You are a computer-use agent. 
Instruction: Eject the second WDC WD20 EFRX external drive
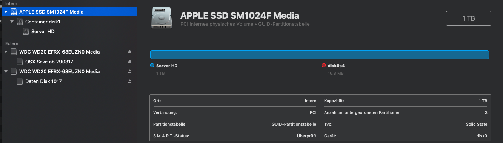[x=130, y=71]
